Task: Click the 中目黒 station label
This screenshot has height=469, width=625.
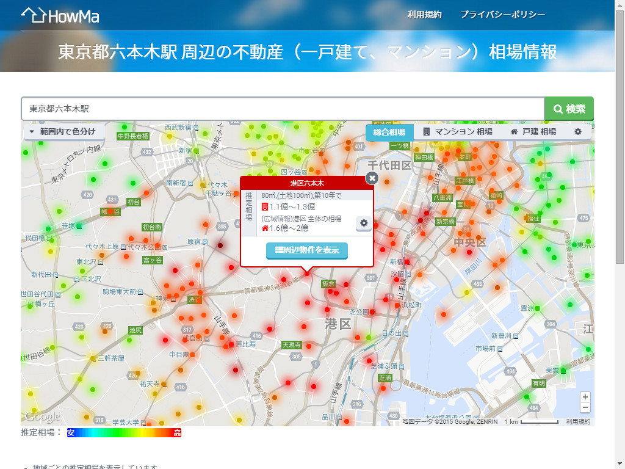Action: coord(179,354)
